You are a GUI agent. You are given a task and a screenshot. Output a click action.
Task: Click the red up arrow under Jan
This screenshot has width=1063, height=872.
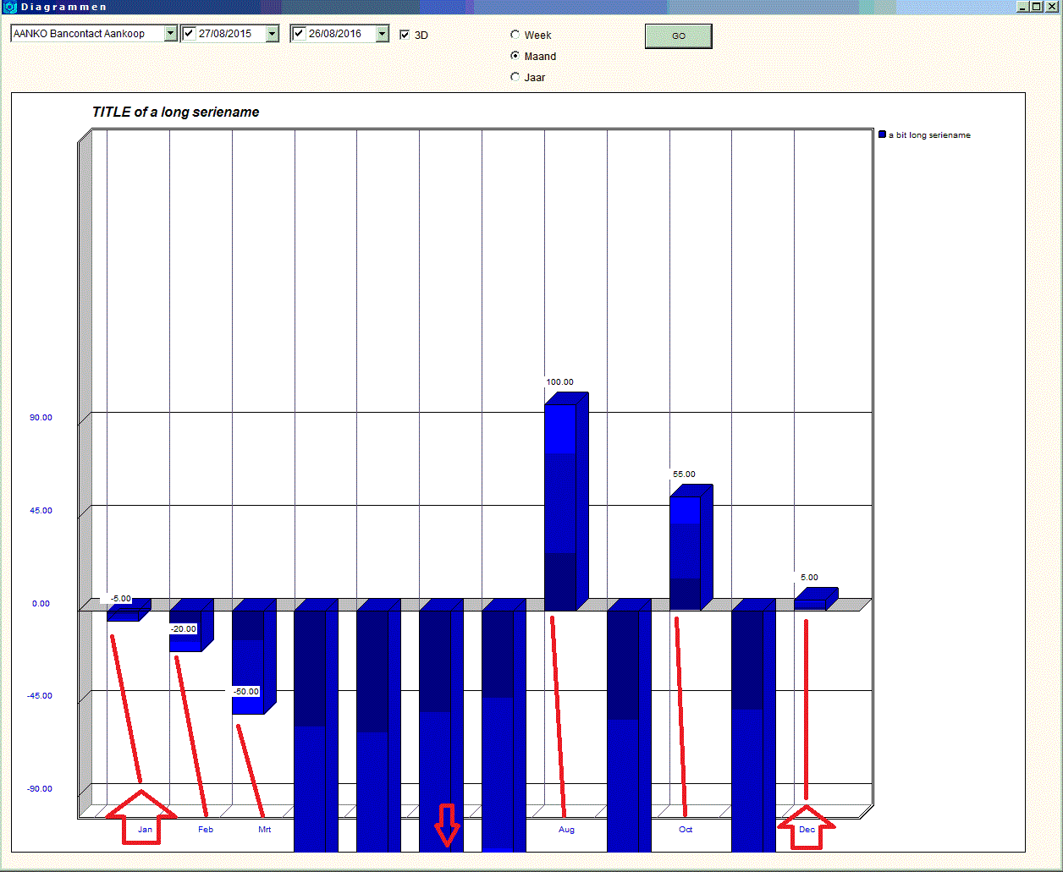pyautogui.click(x=142, y=816)
